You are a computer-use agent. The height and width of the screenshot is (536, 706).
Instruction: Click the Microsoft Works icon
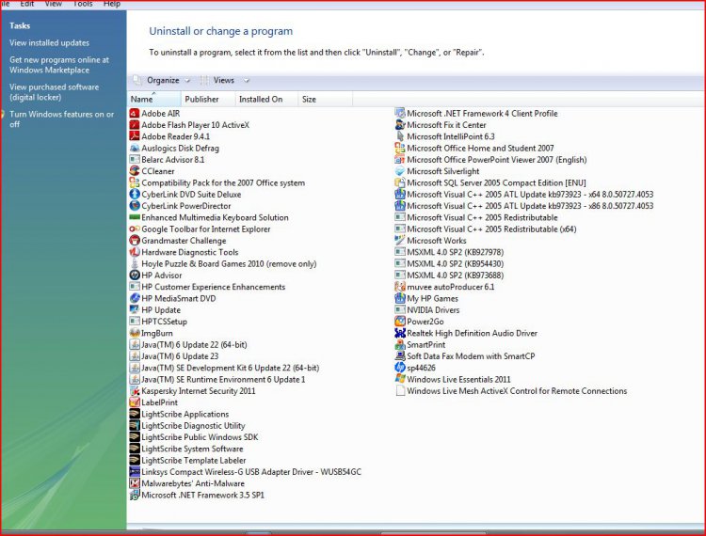[x=400, y=241]
